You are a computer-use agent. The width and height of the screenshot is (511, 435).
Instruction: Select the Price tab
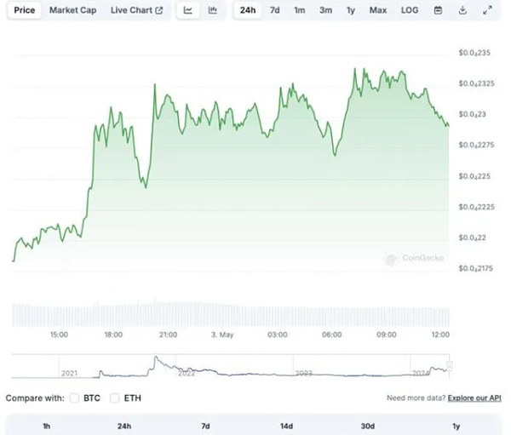(24, 10)
